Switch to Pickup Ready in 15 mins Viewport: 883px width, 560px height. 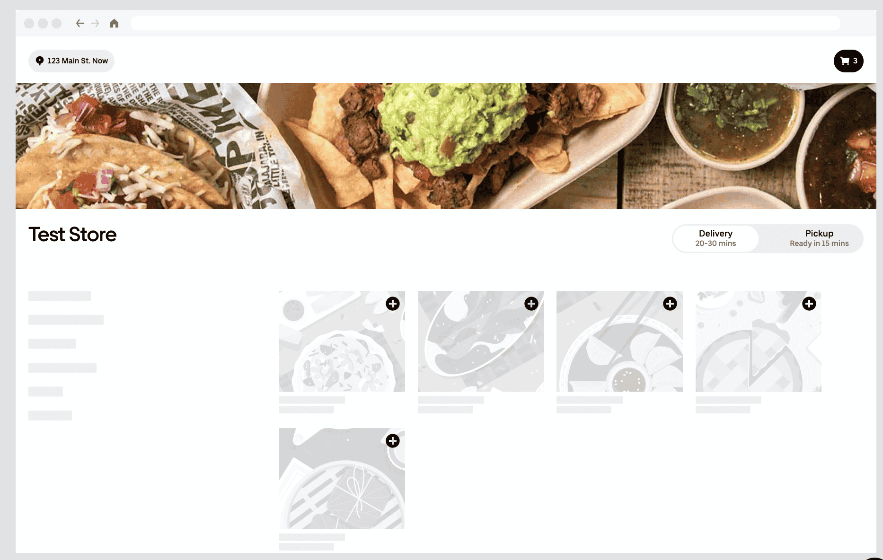819,238
